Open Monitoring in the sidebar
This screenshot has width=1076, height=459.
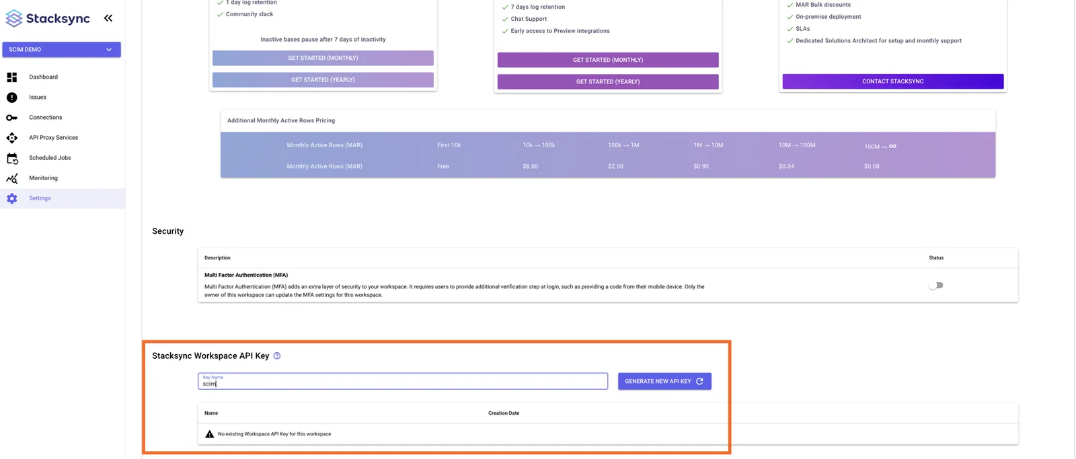[43, 178]
